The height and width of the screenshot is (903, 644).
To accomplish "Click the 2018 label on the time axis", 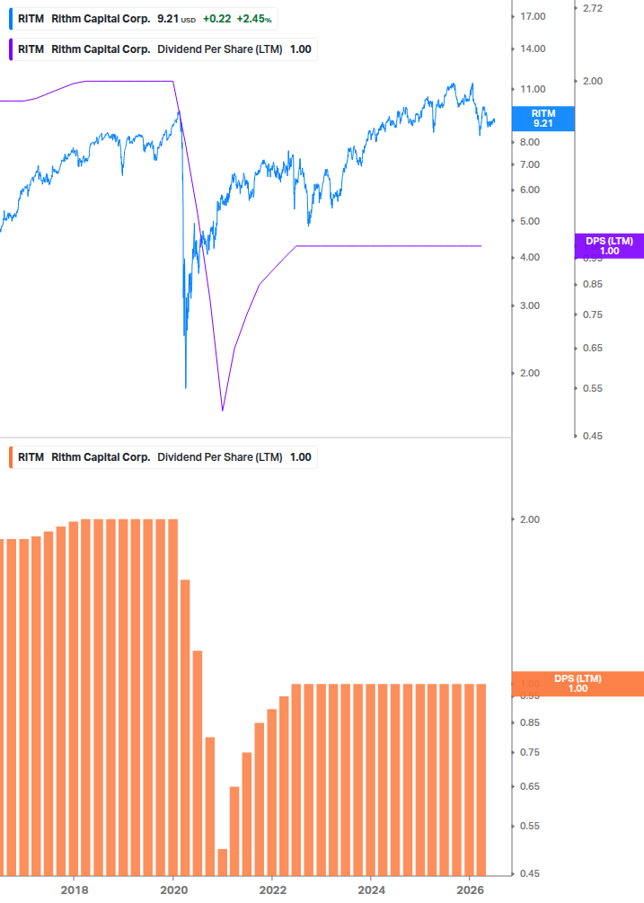I will [75, 890].
